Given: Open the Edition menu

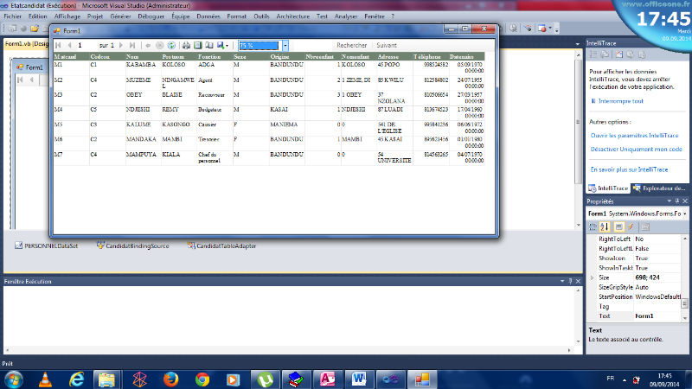Looking at the screenshot, I should 37,16.
